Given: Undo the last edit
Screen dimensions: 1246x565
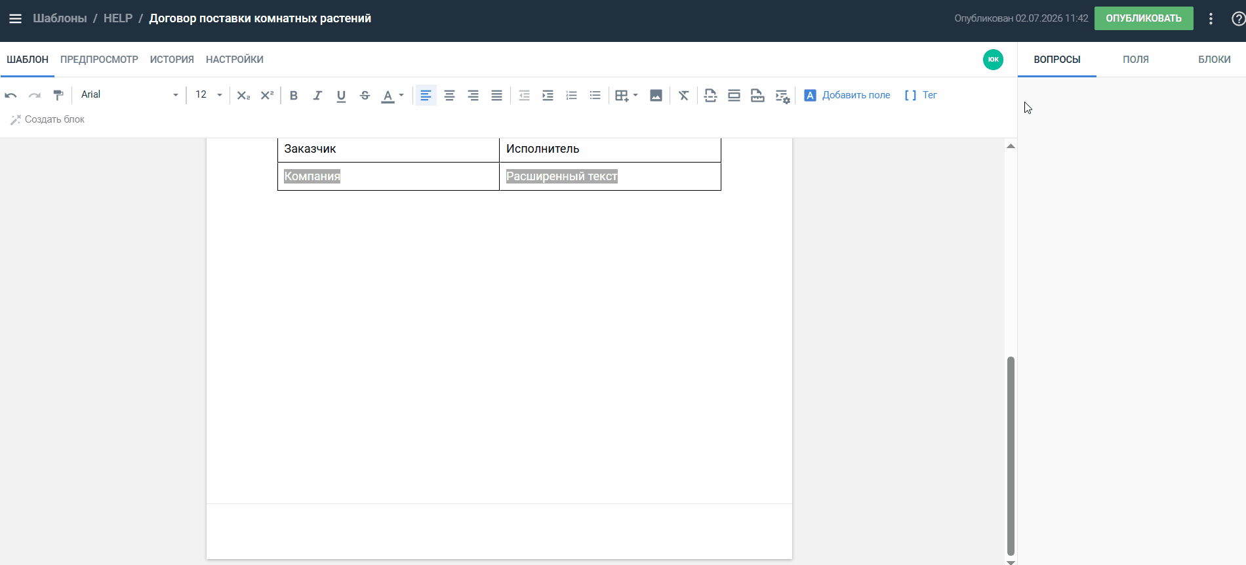Looking at the screenshot, I should [11, 96].
